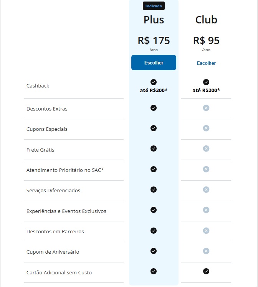The image size is (258, 287).
Task: Click the Indicado badge above Plus
Action: coord(154,6)
